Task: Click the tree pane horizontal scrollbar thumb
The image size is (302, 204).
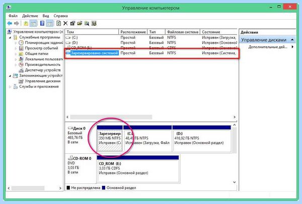Action: (x=28, y=188)
